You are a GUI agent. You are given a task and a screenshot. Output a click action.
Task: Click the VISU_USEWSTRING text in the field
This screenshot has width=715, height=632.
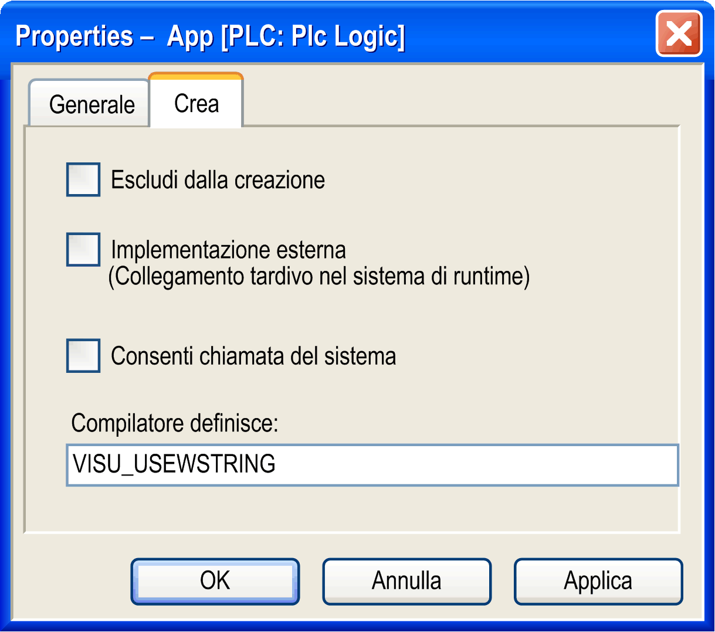pos(174,464)
